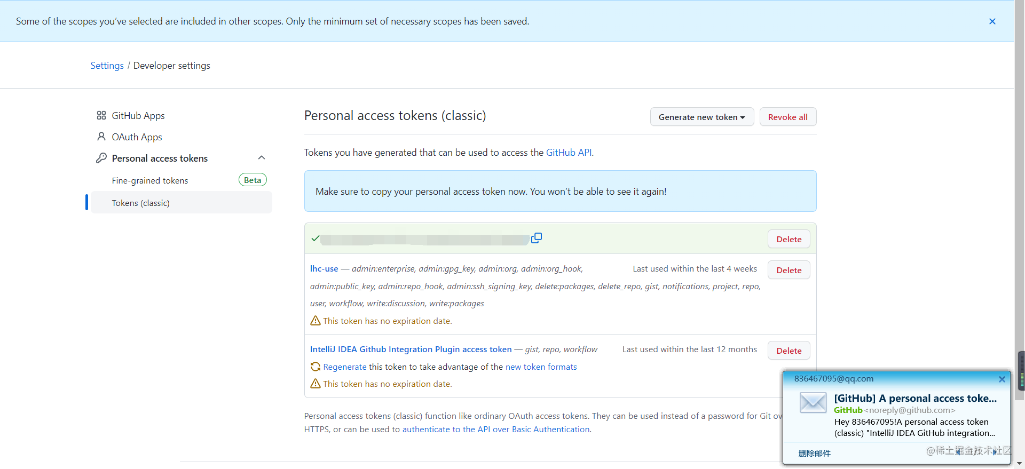Click 删除邮件 in the mail popup
The height and width of the screenshot is (469, 1025).
click(x=815, y=453)
